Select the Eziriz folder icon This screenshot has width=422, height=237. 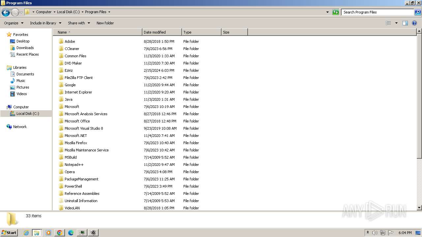(x=61, y=70)
